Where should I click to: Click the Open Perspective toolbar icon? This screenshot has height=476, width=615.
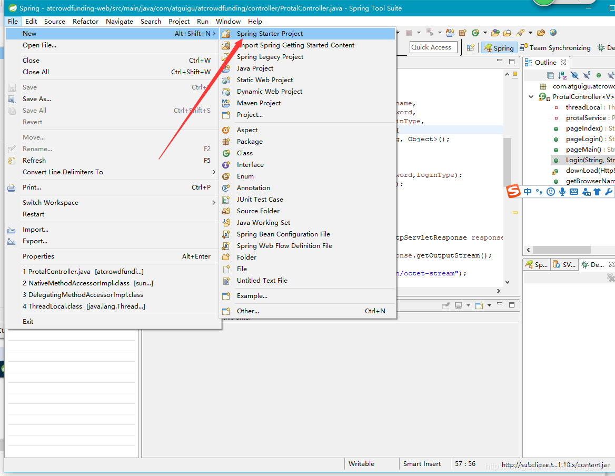471,48
